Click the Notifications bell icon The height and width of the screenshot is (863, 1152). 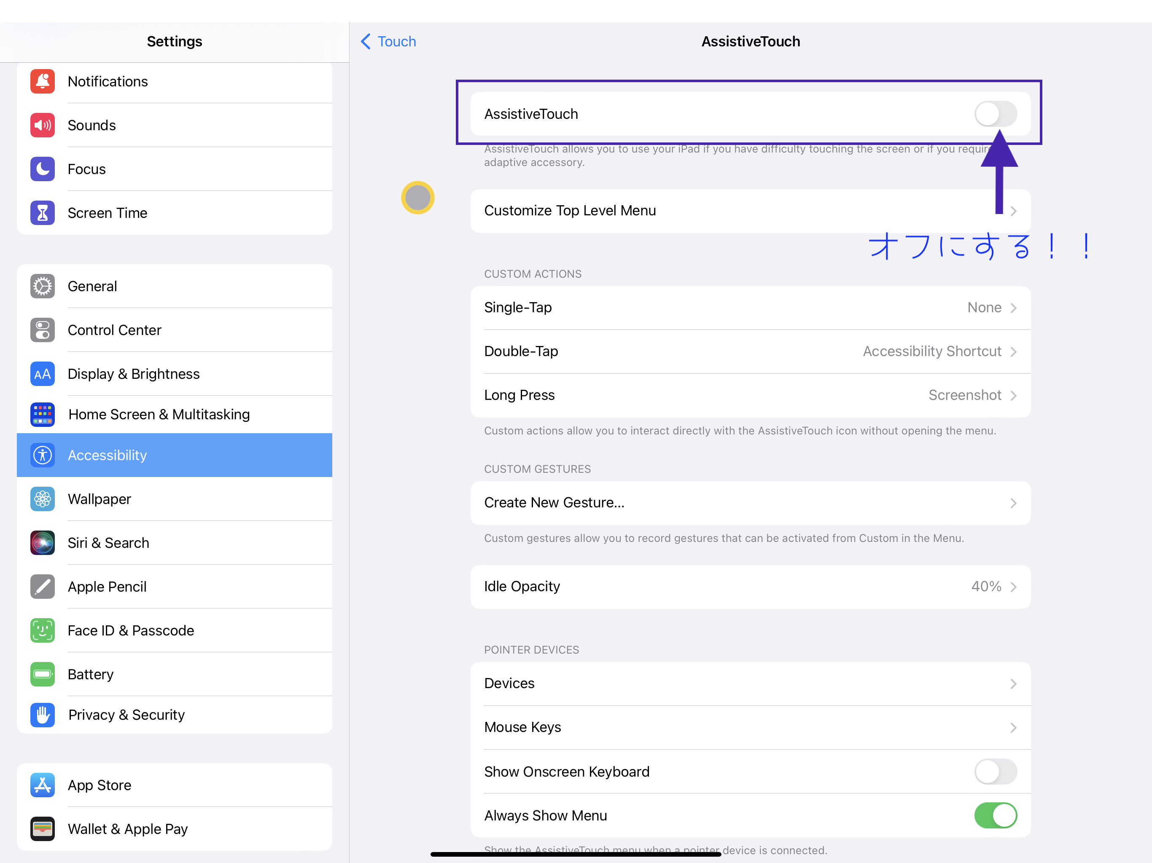[x=42, y=81]
